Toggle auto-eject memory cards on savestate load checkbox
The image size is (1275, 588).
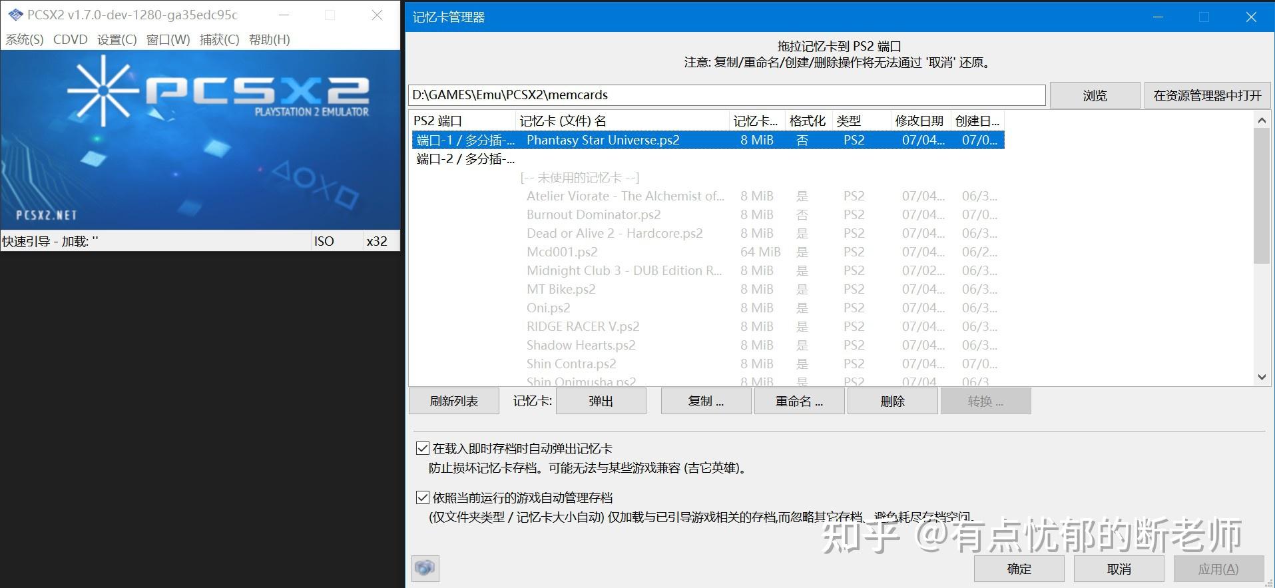coord(422,448)
